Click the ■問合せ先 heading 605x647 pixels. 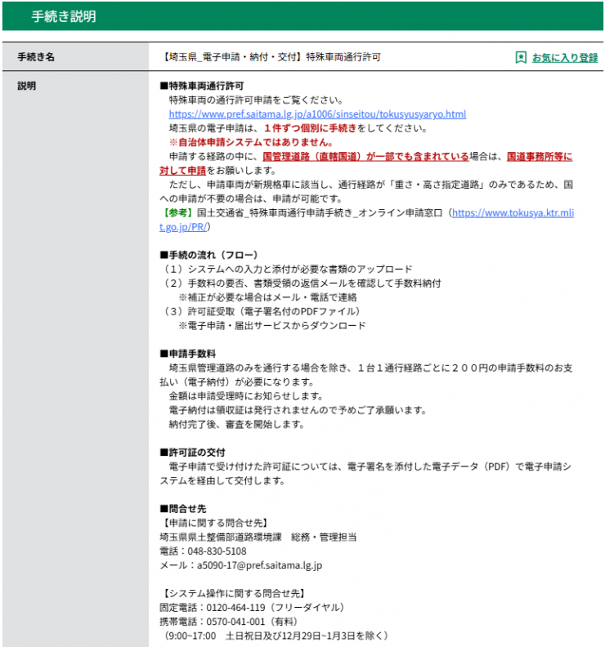tap(183, 509)
